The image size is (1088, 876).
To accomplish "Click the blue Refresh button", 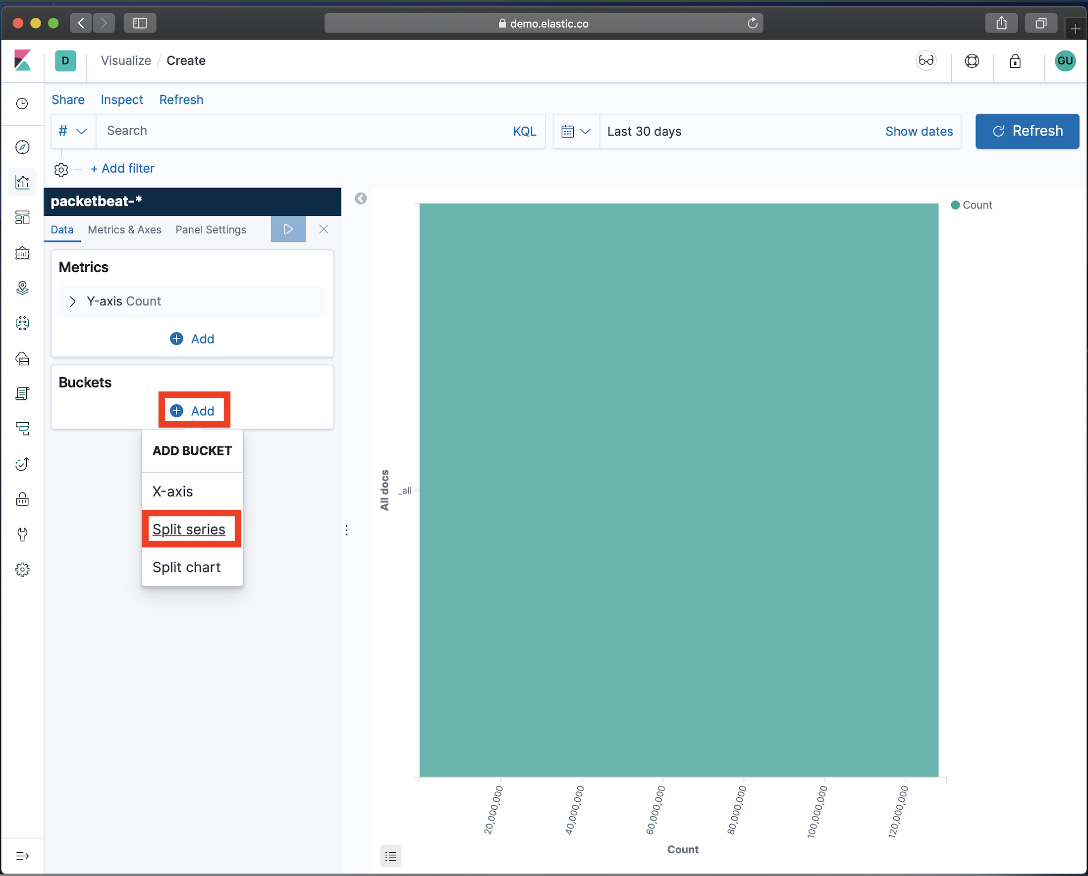I will (x=1027, y=131).
